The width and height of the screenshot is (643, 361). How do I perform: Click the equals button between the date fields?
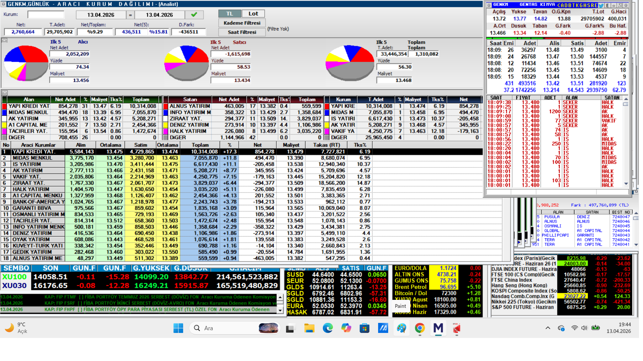[130, 15]
